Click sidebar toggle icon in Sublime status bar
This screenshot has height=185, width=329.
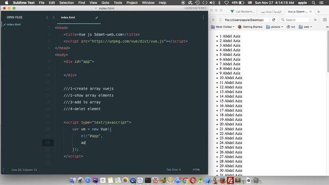[x=3, y=170]
